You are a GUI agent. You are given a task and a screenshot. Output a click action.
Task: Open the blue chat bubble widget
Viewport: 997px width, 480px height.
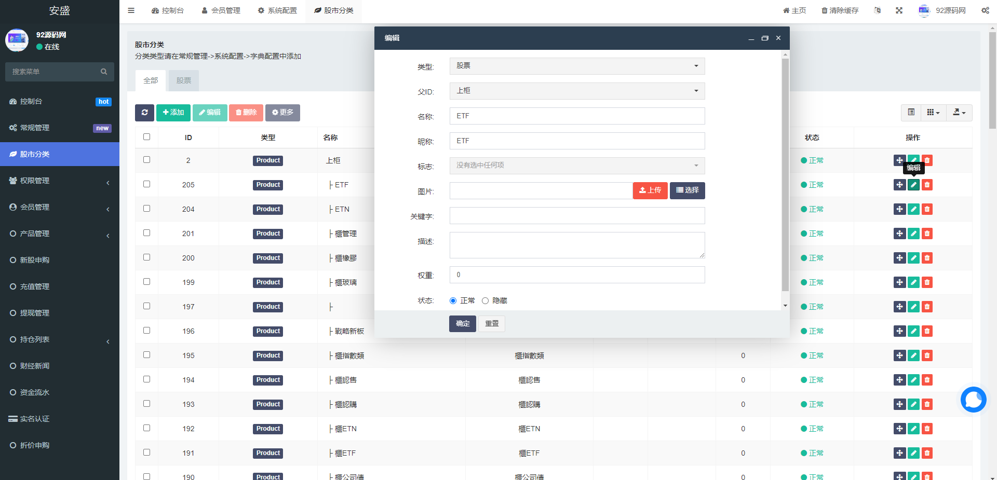coord(973,400)
